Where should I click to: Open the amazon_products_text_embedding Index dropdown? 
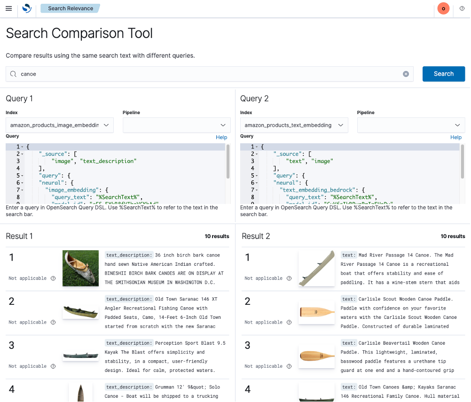294,125
